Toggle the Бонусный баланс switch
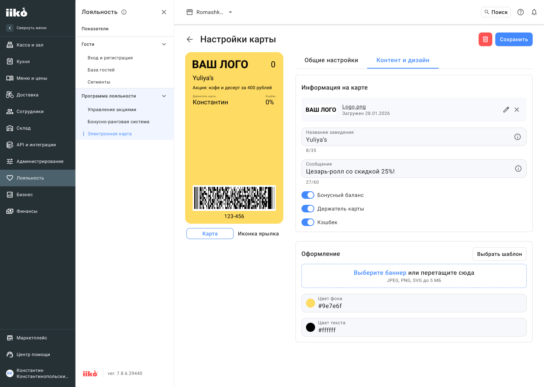544x387 pixels. coord(308,195)
